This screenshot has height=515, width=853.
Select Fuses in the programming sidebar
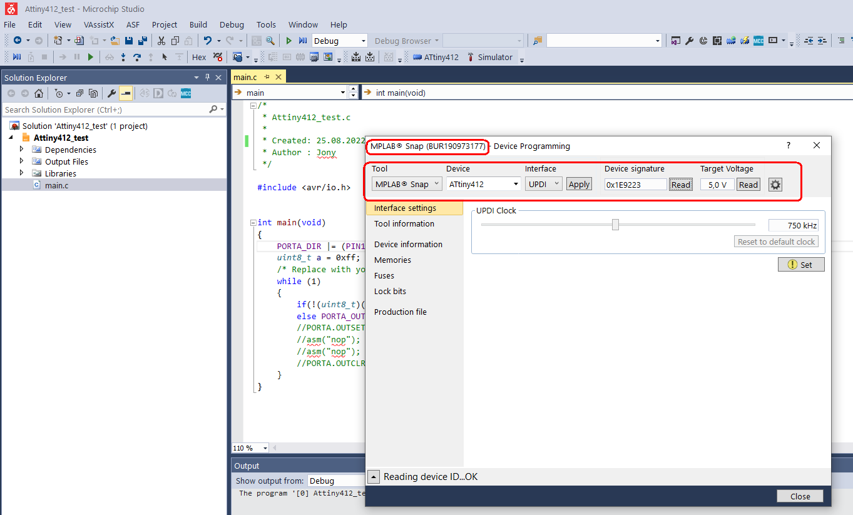[384, 275]
